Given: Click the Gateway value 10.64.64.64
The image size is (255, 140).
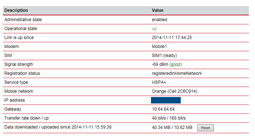Looking at the screenshot, I should tap(163, 109).
